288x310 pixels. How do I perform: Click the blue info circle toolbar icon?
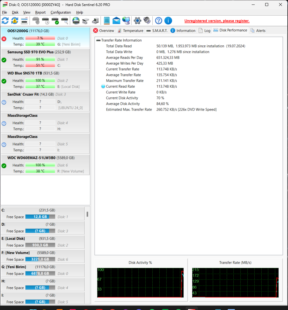point(168,20)
